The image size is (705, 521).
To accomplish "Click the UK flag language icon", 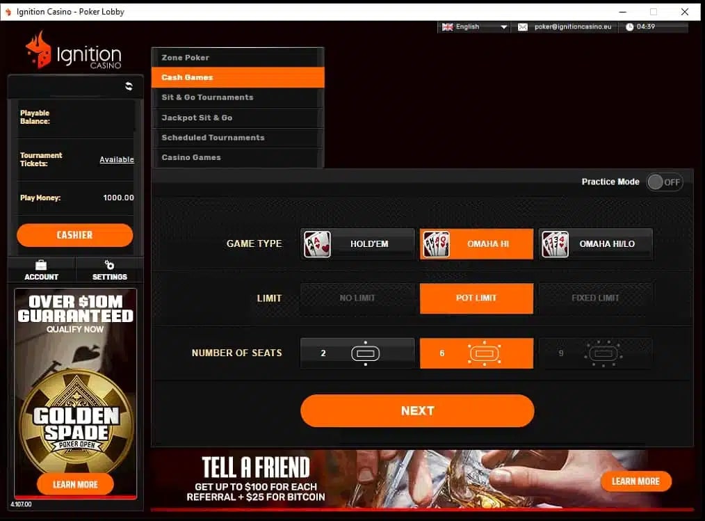I will 447,27.
